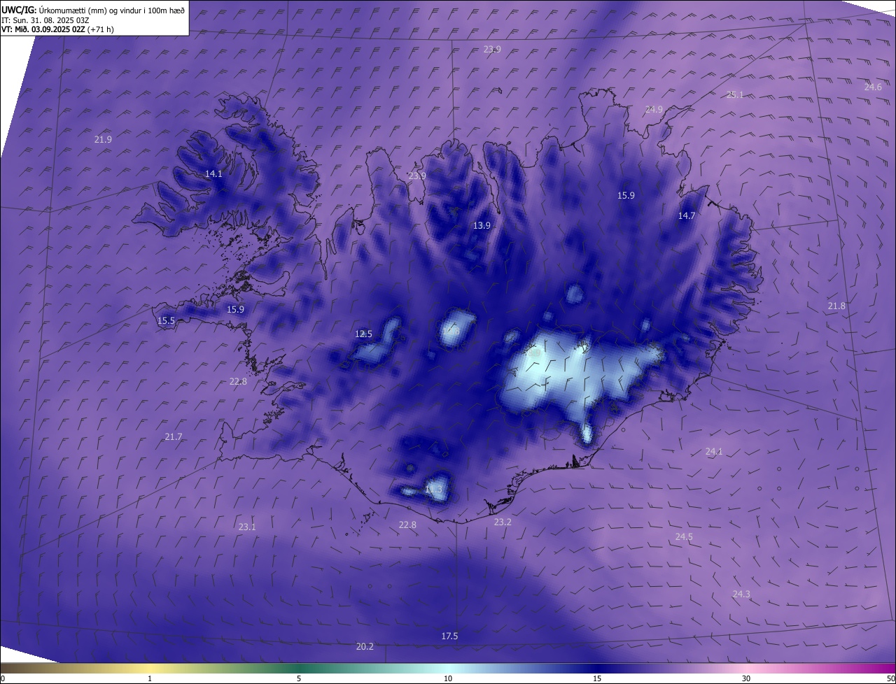Click the 0 tick on the color scale
This screenshot has width=896, height=684.
coord(3,678)
